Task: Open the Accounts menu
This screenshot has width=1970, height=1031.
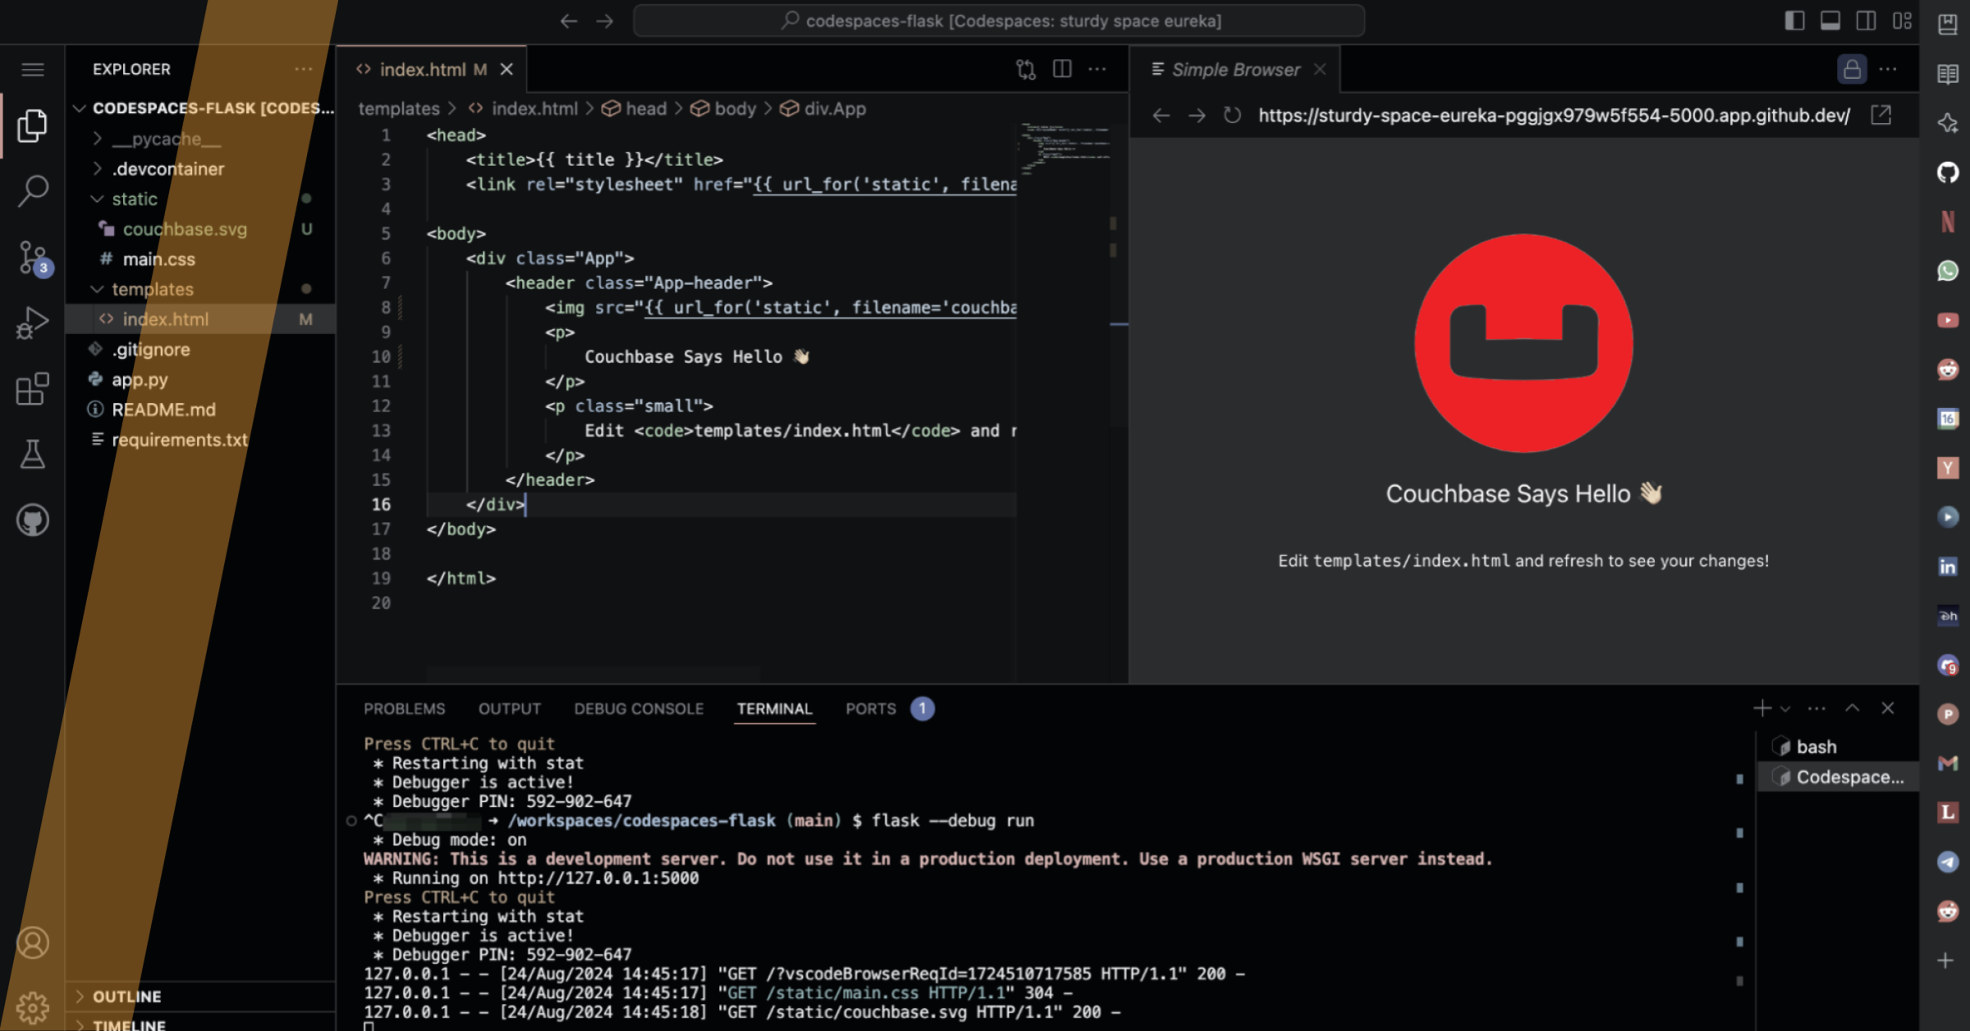Action: click(x=33, y=943)
